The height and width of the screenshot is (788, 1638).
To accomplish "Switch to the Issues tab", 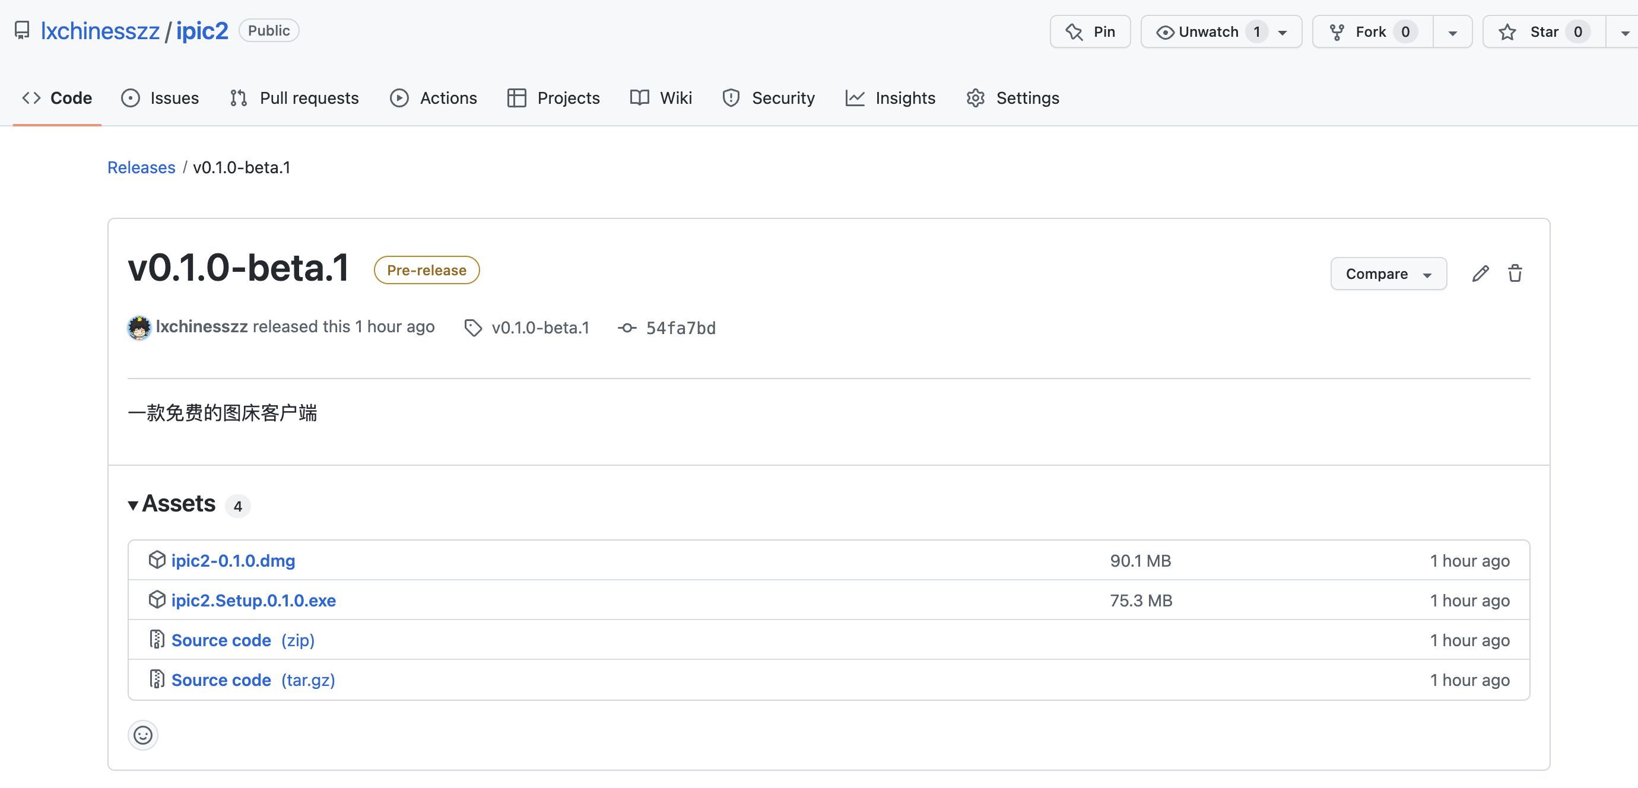I will pyautogui.click(x=160, y=98).
